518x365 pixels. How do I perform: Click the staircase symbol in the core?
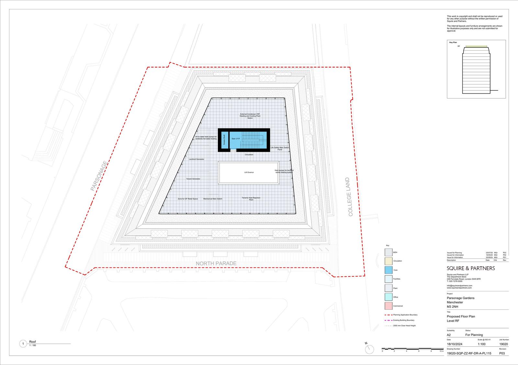[x=253, y=139]
